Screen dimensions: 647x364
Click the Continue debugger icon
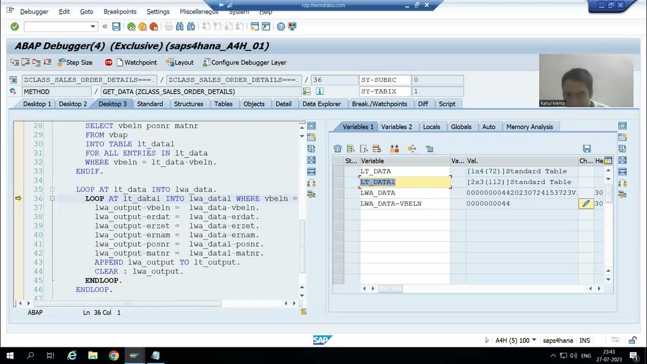(47, 62)
